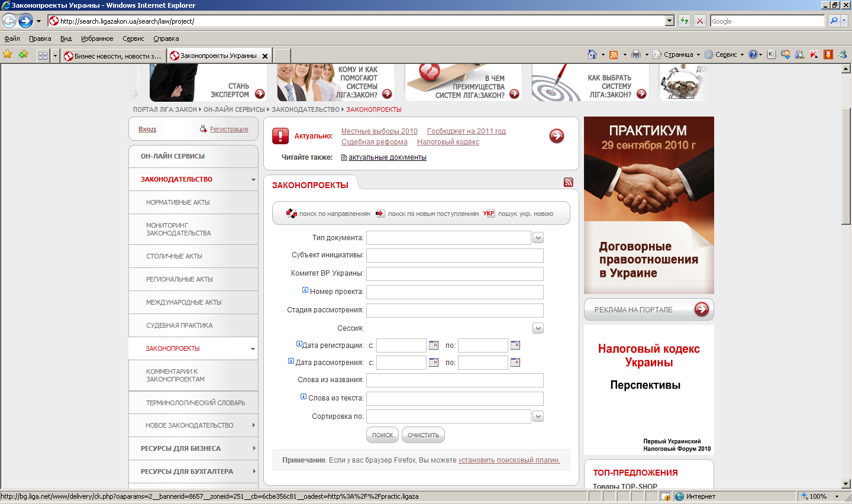
Task: Open the tab list dropdown arrow
Action: tap(55, 56)
